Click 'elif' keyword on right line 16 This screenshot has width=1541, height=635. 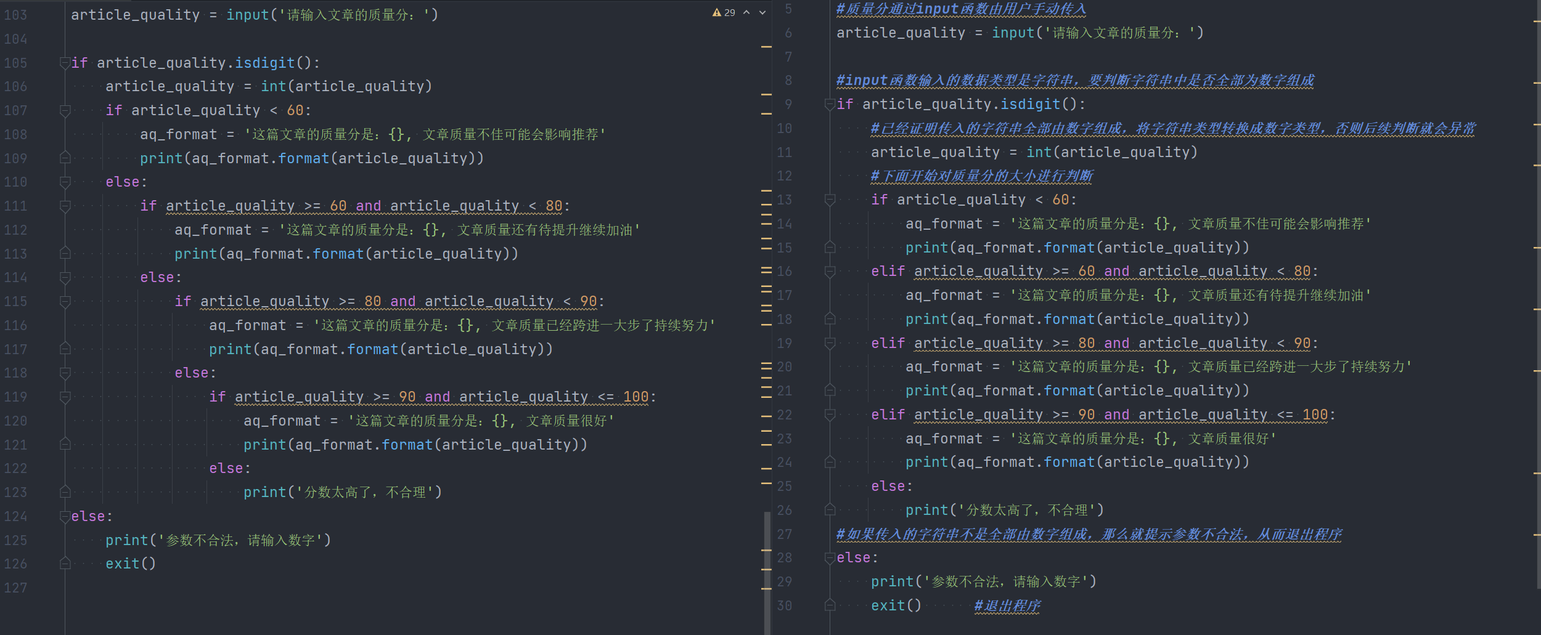click(888, 271)
